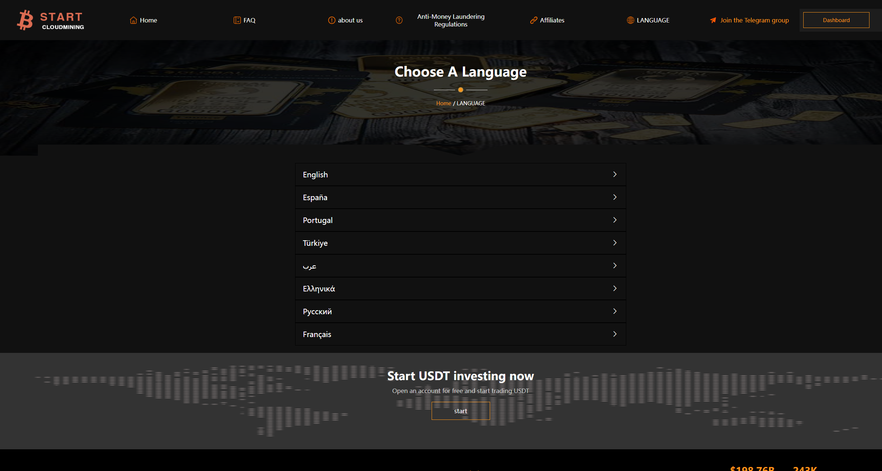Select the Русский language option

(460, 311)
